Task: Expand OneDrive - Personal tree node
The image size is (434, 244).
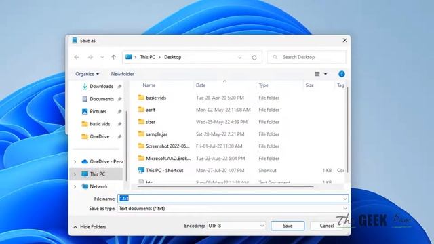Action: (75, 161)
